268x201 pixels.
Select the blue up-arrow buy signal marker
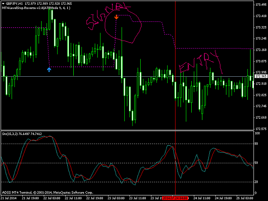point(49,69)
